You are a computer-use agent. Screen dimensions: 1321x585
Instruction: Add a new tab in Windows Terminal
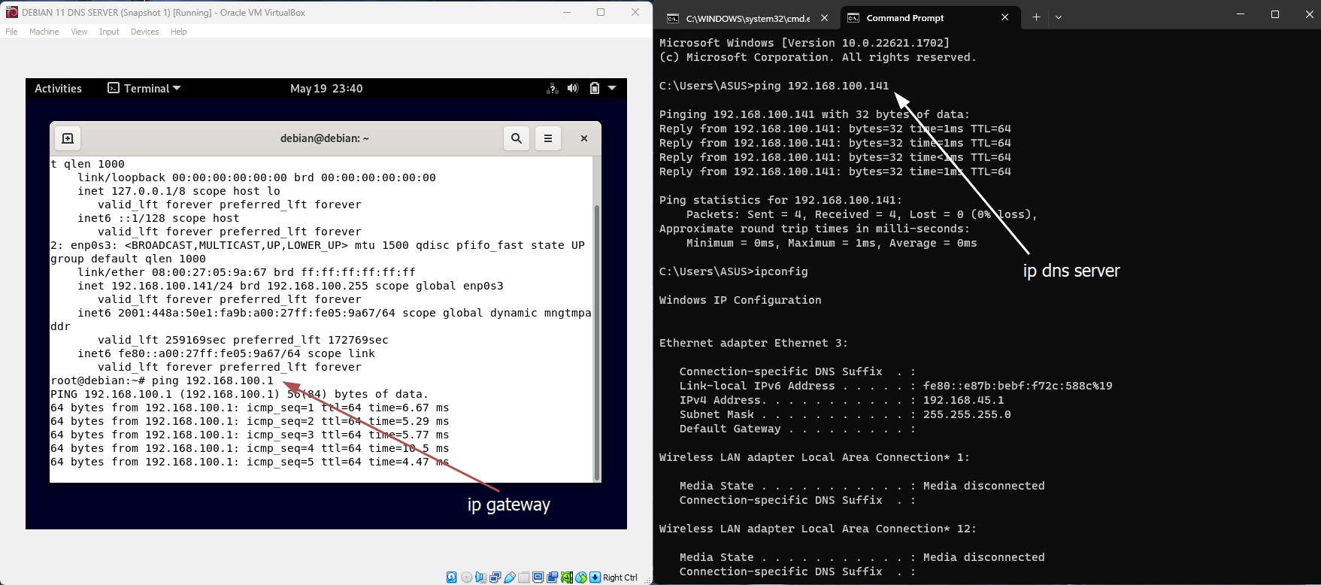point(1036,17)
